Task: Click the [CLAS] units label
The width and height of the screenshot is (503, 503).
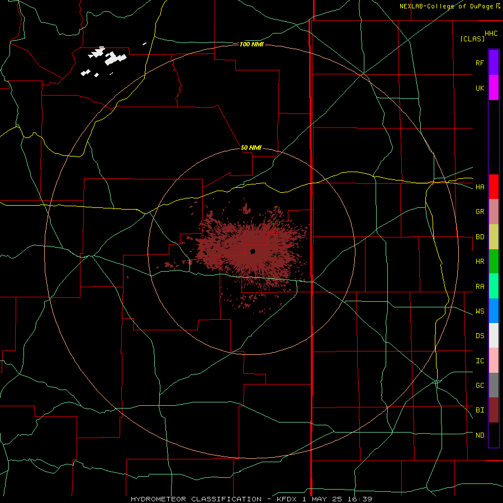Action: pyautogui.click(x=472, y=39)
